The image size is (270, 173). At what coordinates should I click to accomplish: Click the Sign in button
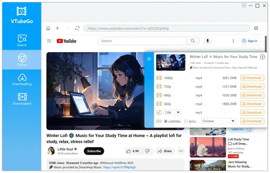coord(250,41)
